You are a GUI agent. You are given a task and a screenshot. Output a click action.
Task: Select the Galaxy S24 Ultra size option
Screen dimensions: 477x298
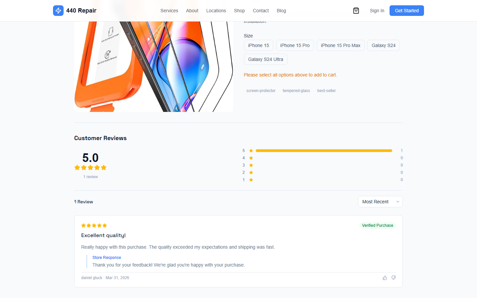265,59
